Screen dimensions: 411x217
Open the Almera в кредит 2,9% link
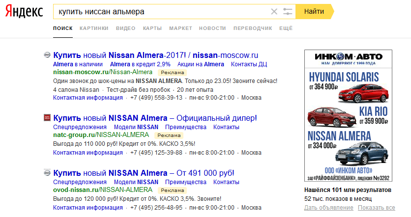tap(140, 64)
